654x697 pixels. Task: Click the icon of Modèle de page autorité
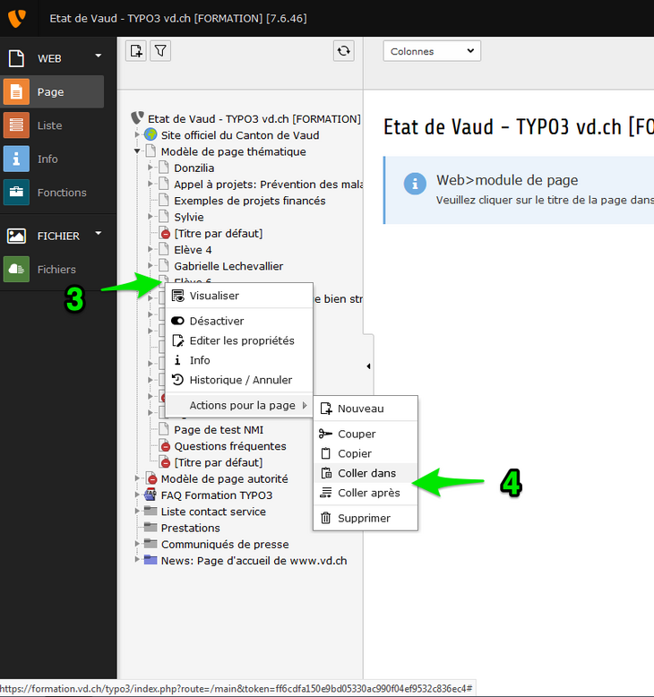pyautogui.click(x=151, y=478)
